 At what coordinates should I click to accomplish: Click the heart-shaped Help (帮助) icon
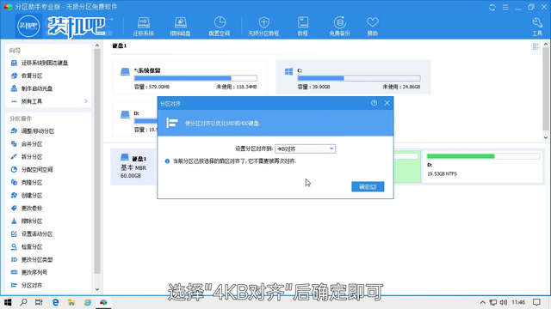coord(373,27)
